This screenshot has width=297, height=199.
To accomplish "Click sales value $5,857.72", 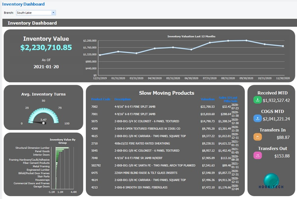I will pos(225,173).
